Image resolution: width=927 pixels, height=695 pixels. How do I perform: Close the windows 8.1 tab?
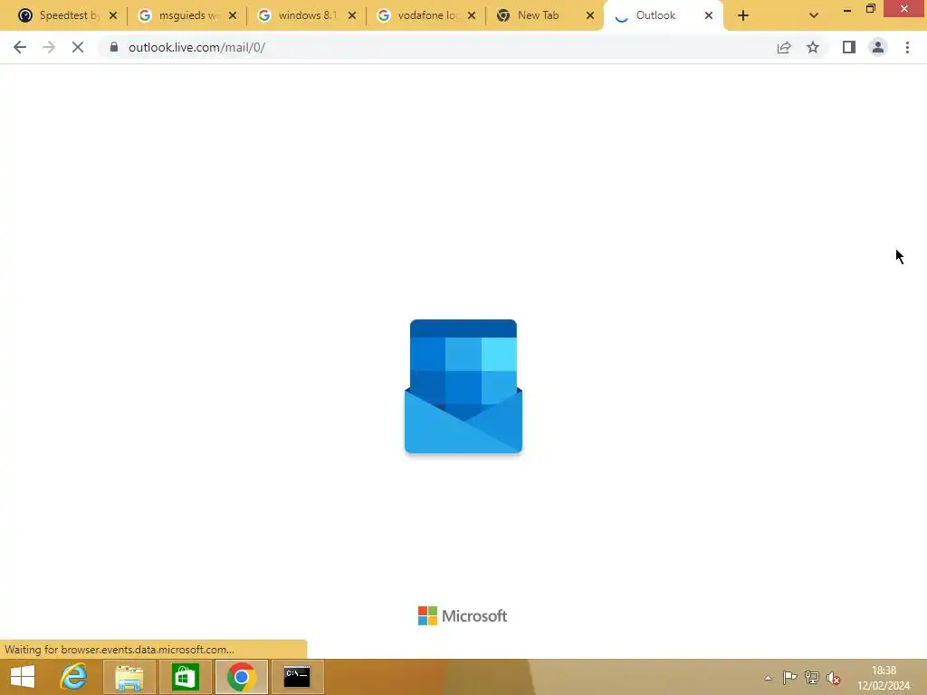point(352,15)
